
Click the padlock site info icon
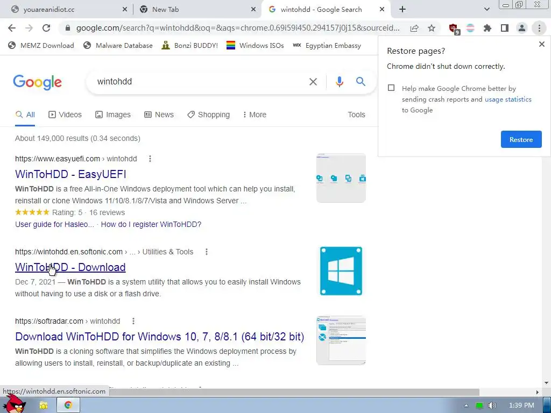coord(68,28)
